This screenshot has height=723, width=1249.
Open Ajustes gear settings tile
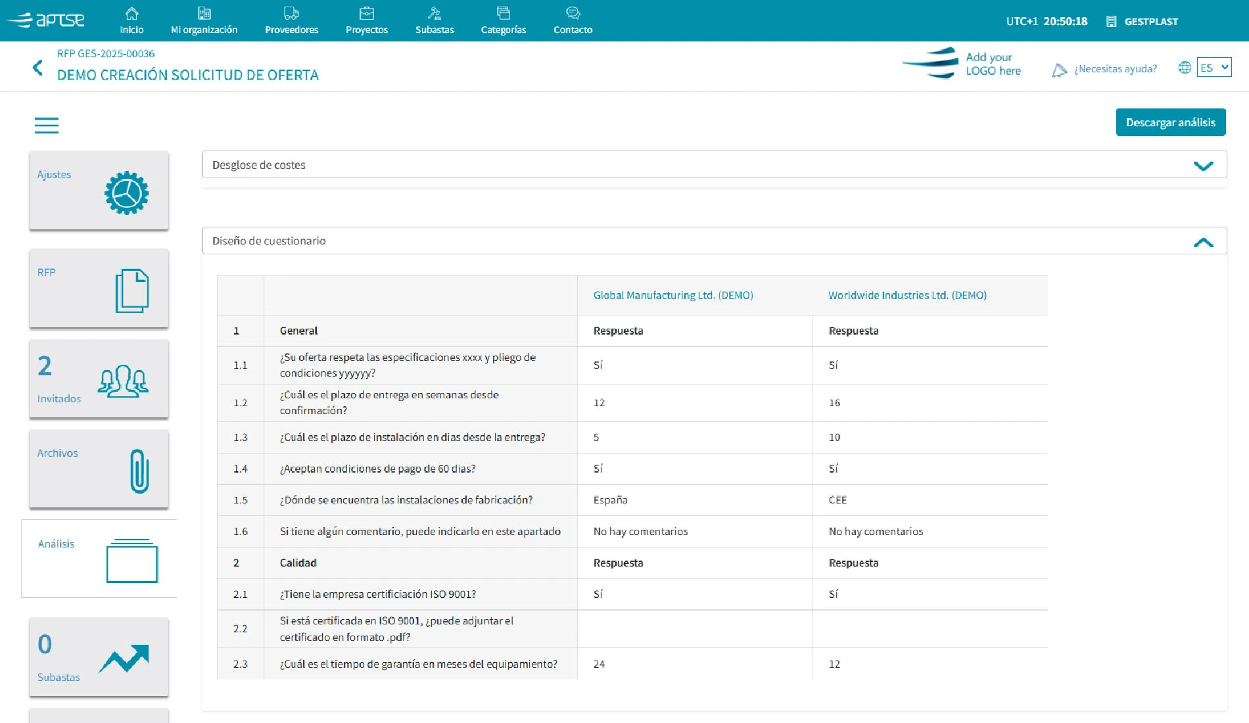99,191
